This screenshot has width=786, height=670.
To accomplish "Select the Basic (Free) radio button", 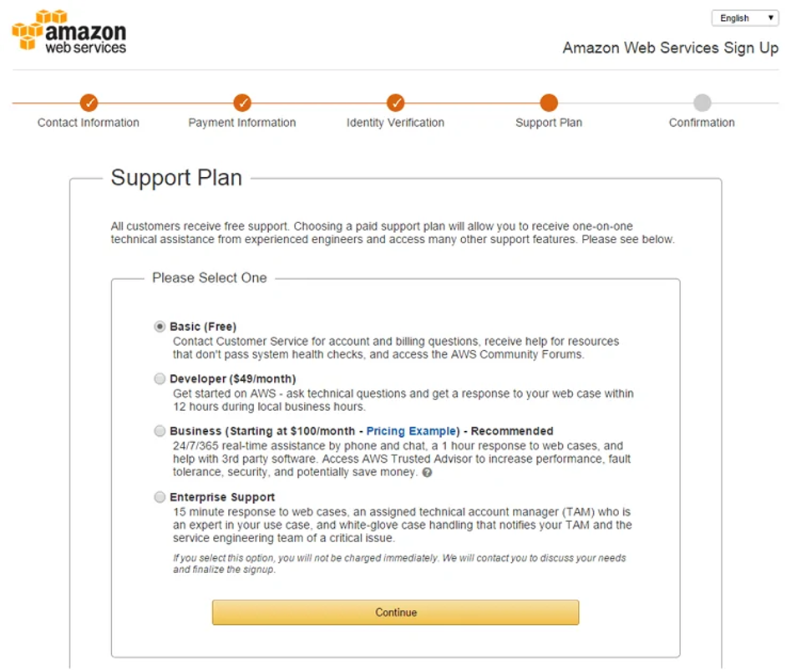I will tap(160, 327).
